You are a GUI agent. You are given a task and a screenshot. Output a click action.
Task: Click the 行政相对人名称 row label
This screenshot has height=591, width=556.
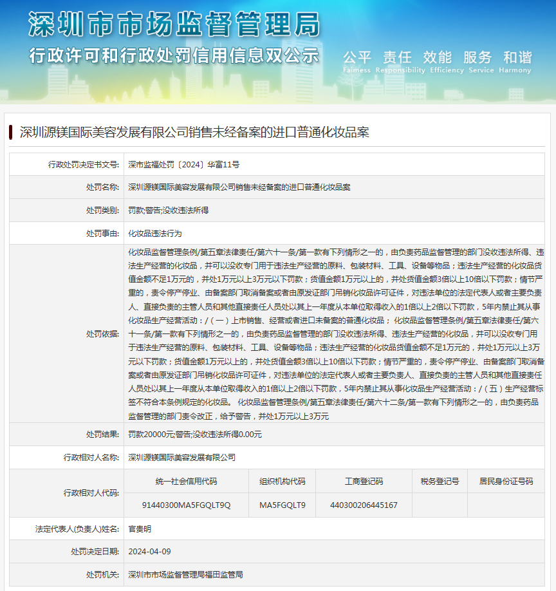click(x=91, y=457)
